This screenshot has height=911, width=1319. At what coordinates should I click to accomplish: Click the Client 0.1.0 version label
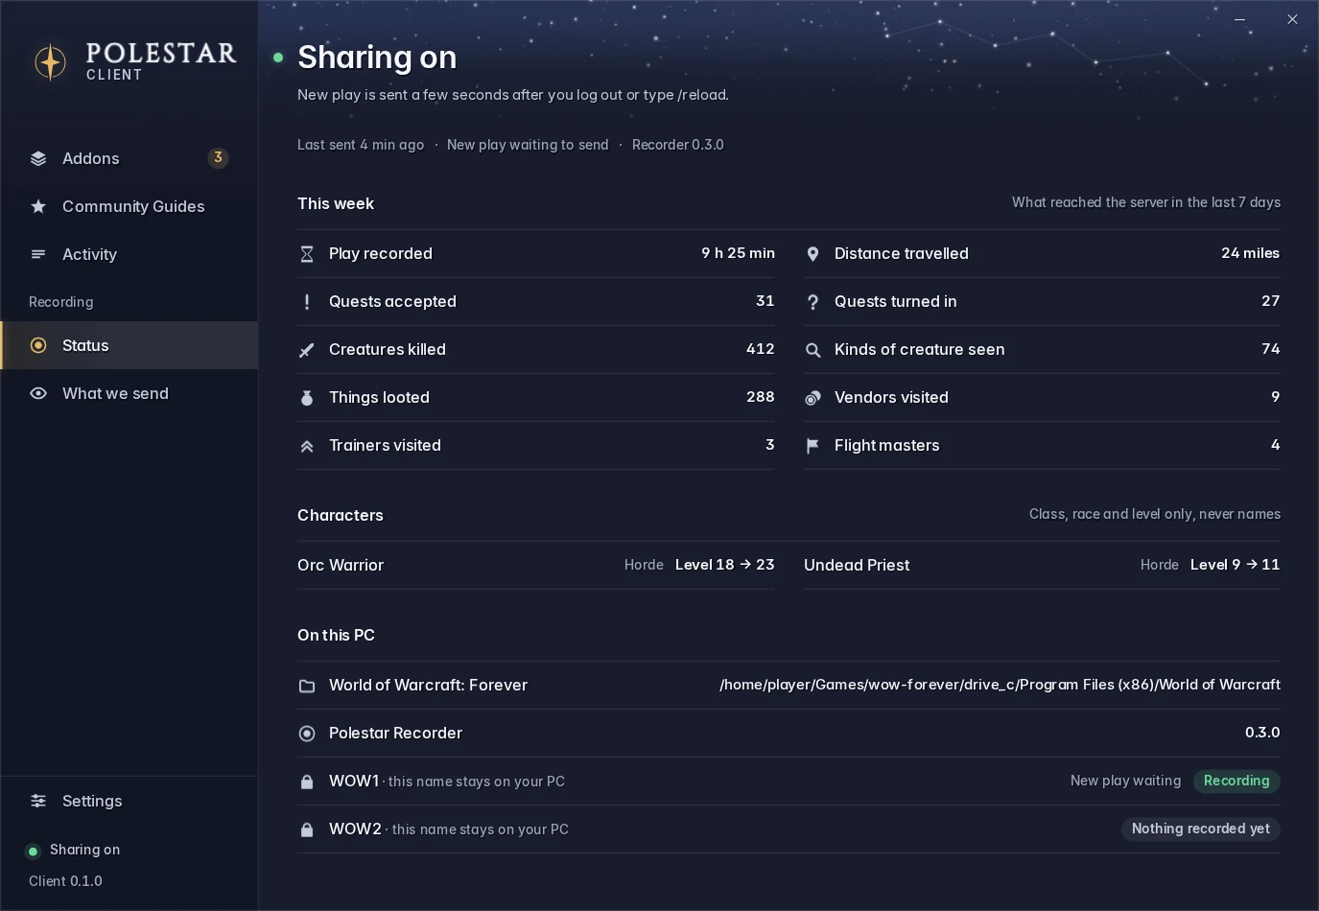(x=65, y=881)
